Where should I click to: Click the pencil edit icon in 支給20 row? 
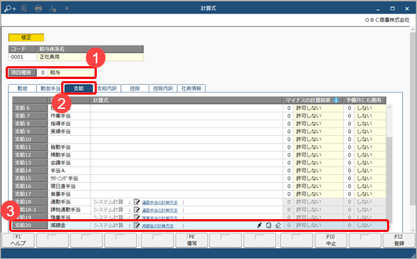pyautogui.click(x=259, y=226)
